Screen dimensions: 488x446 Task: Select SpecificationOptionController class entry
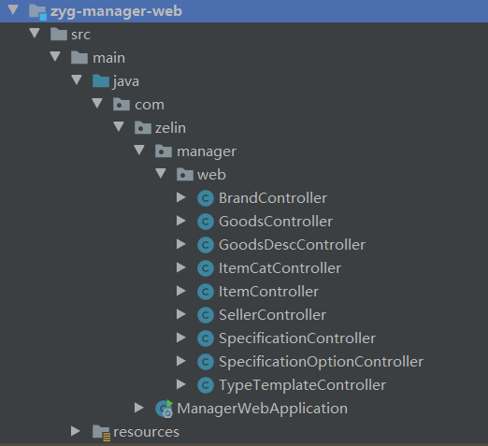coord(321,362)
